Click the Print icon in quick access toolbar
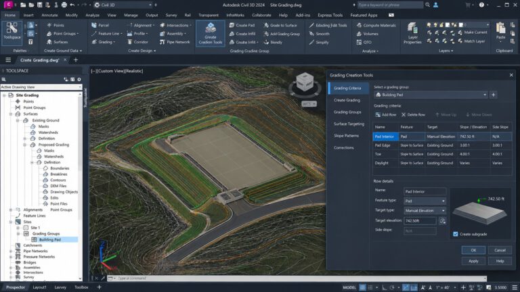520x292 pixels. pos(64,5)
